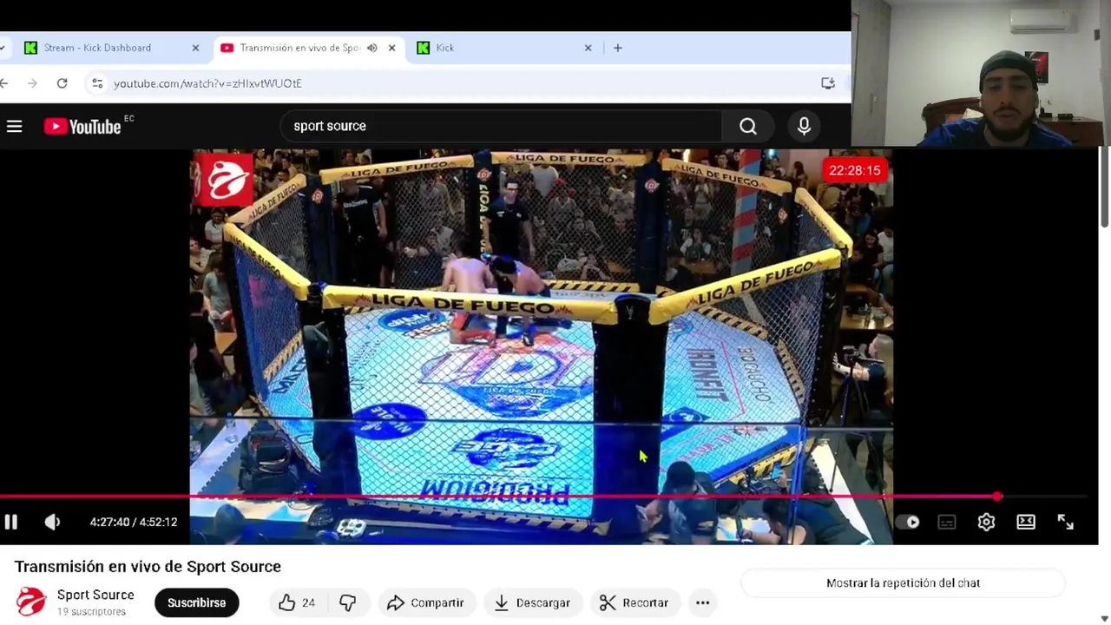1111x625 pixels.
Task: Go forward in browser history
Action: point(32,83)
